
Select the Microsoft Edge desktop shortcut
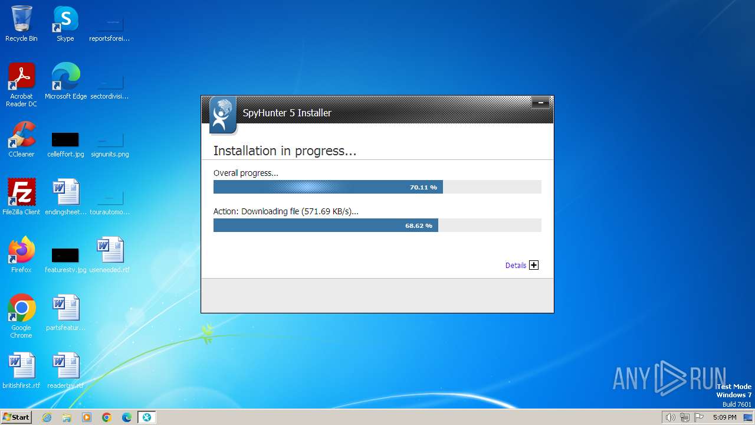[x=65, y=81]
